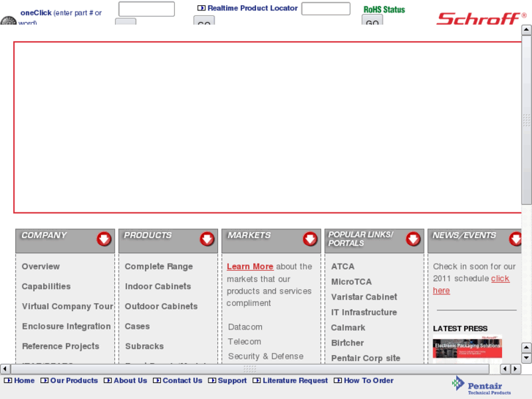Open How To Order page

(369, 380)
